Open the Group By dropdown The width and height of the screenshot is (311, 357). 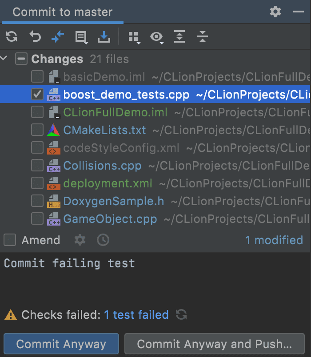point(135,37)
